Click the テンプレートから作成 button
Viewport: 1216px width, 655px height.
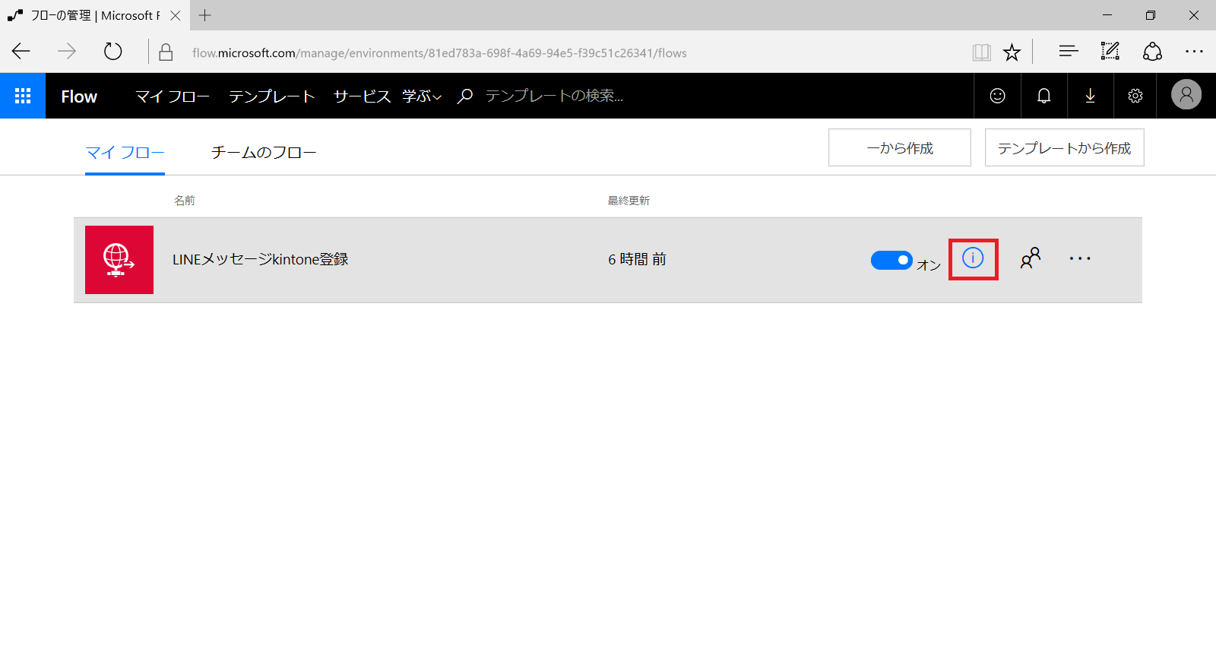[x=1065, y=147]
